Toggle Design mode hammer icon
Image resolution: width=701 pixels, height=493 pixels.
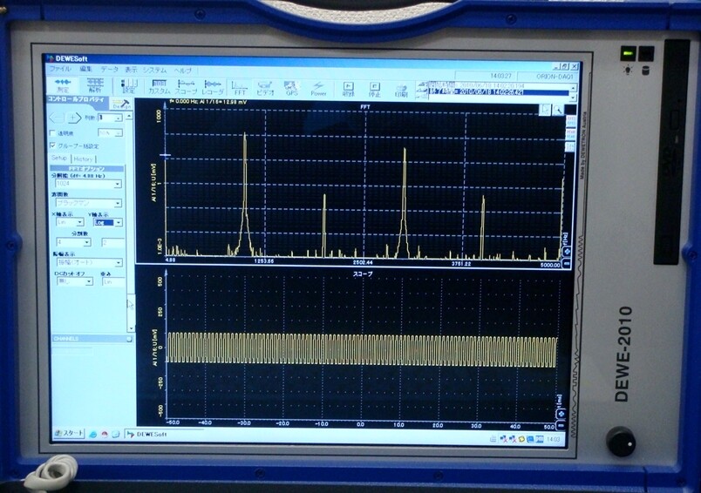(x=121, y=104)
